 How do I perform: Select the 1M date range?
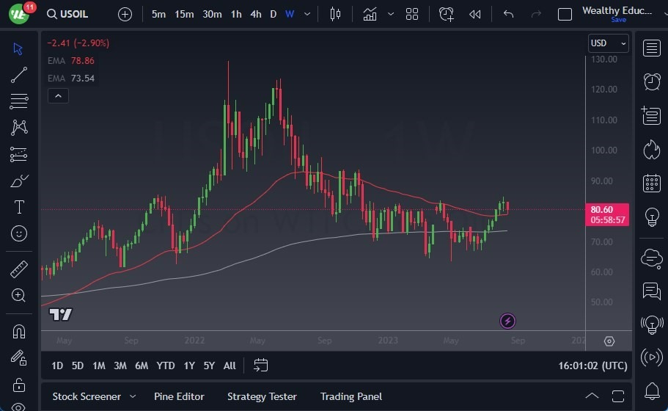click(99, 365)
